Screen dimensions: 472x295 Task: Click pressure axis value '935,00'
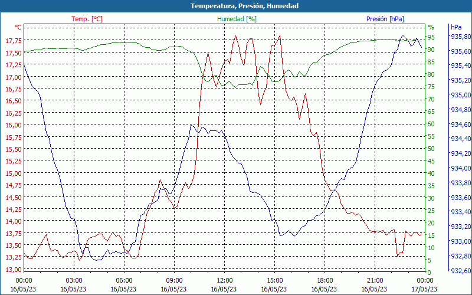(460, 95)
